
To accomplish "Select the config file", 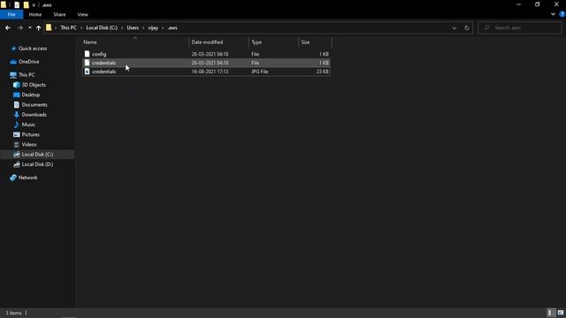I will tap(206, 54).
